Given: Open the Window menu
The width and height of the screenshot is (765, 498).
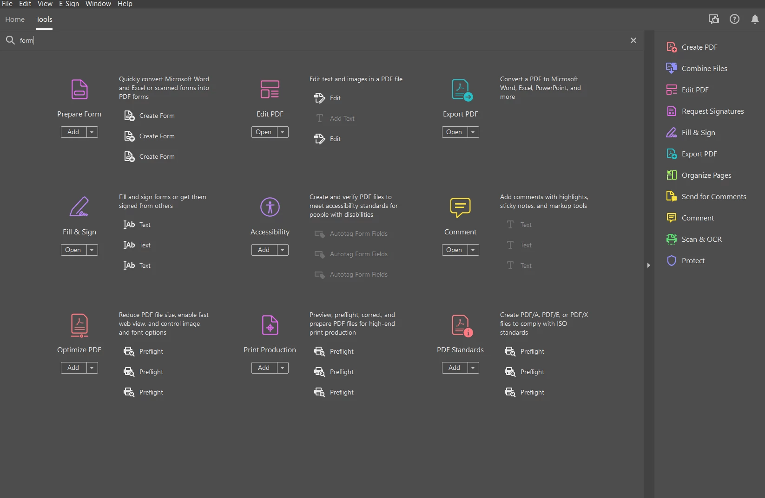Looking at the screenshot, I should 98,4.
